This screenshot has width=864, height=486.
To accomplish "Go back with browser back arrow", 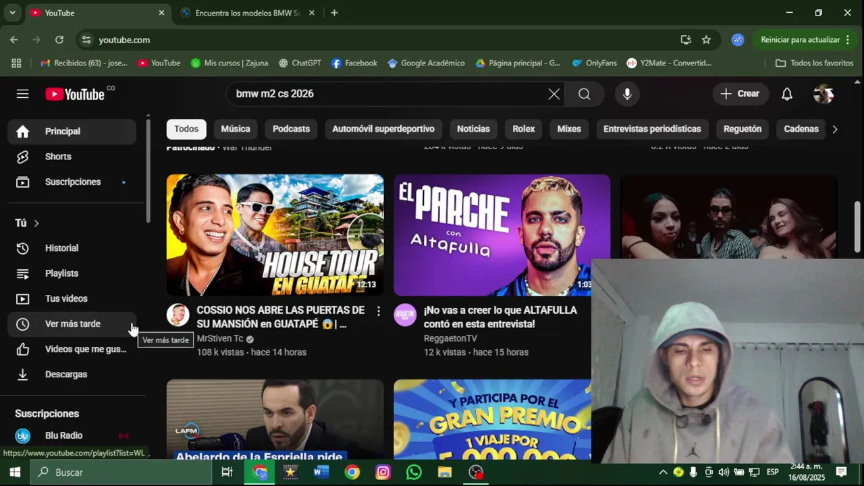I will [x=14, y=40].
